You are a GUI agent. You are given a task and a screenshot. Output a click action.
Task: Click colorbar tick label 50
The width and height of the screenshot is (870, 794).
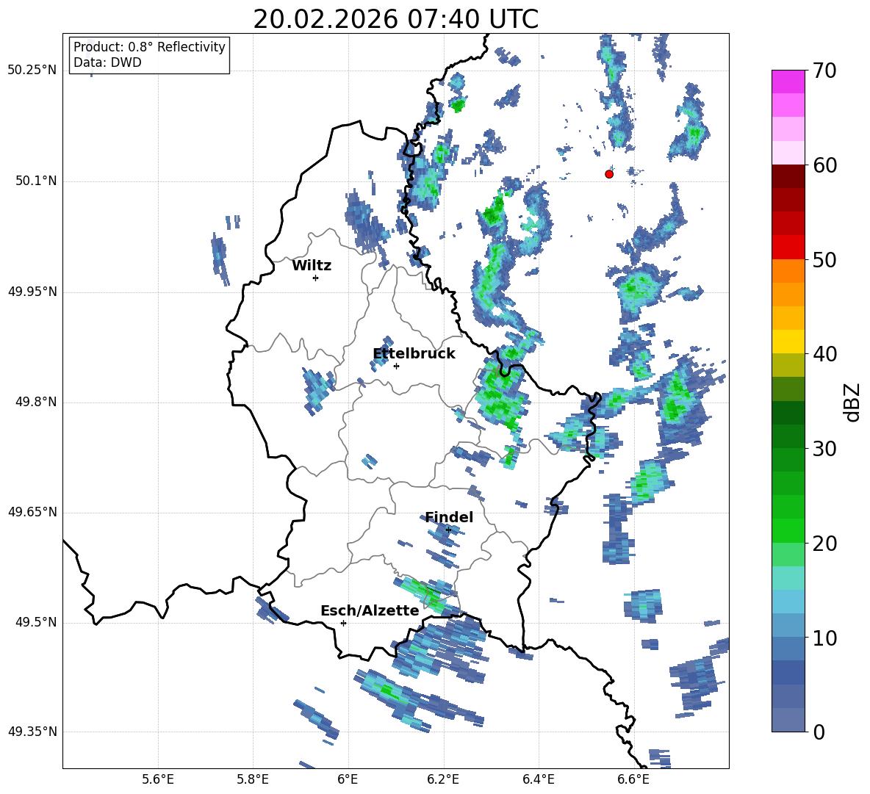(x=824, y=259)
